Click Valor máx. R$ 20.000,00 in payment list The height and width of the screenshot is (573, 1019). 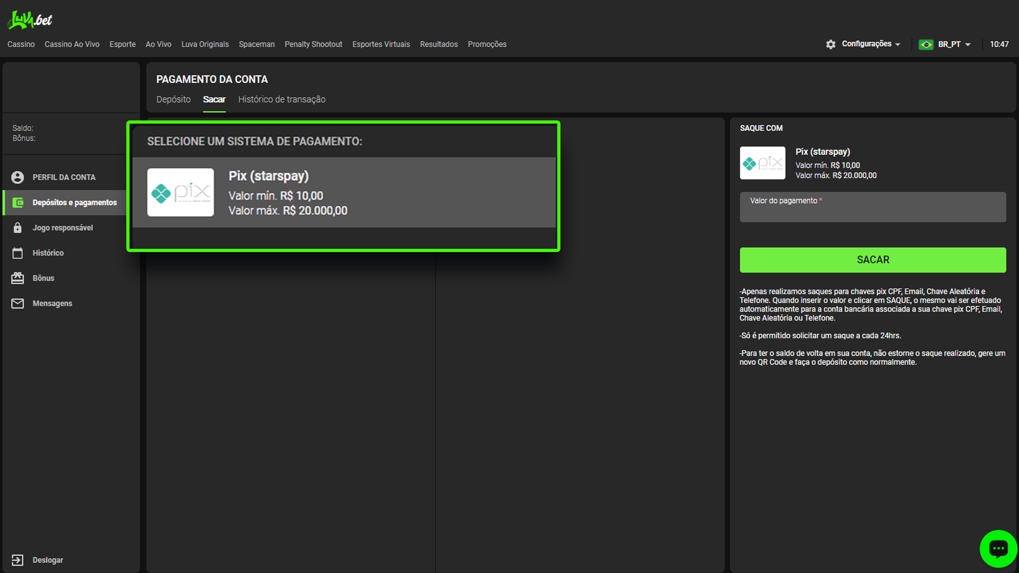(x=288, y=211)
